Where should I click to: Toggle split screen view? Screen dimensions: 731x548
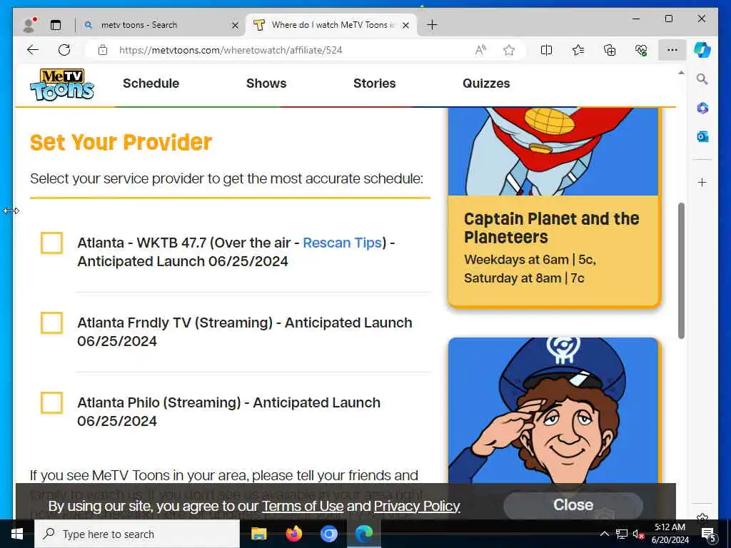pos(546,50)
